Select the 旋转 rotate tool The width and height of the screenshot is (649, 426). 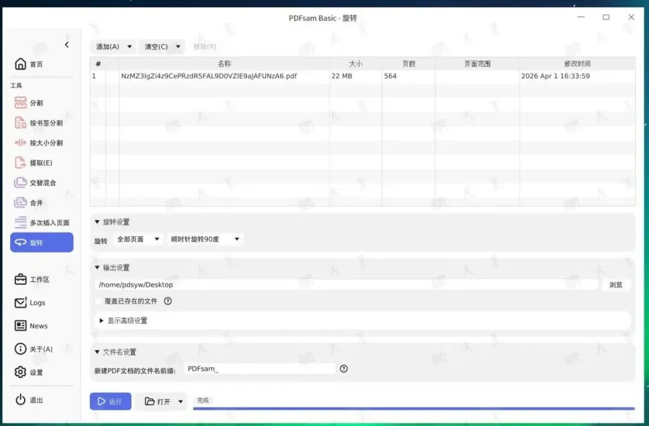click(42, 242)
